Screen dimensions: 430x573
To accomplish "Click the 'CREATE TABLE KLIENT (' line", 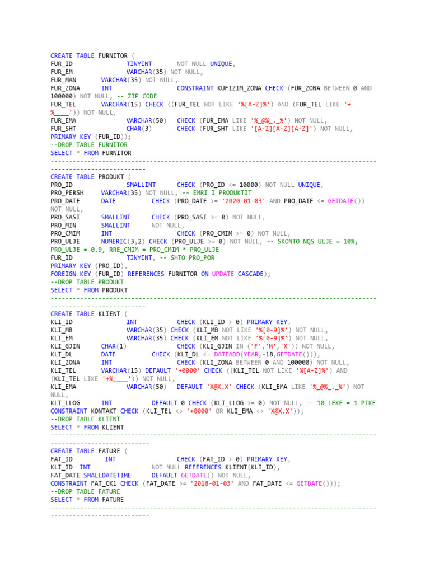I will pos(89,314).
